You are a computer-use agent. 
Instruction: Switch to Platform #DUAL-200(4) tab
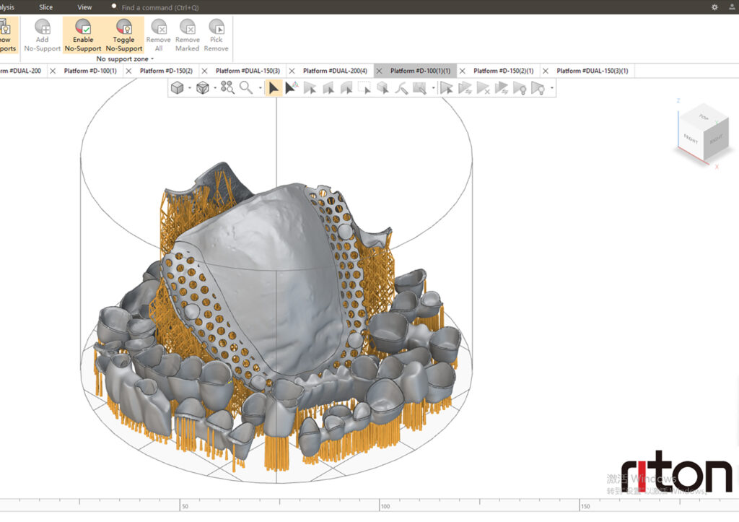335,71
